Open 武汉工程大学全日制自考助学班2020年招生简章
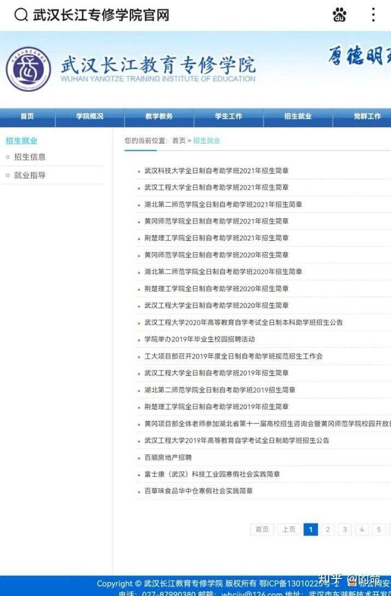Viewport: 391px width, 596px height. [x=216, y=305]
